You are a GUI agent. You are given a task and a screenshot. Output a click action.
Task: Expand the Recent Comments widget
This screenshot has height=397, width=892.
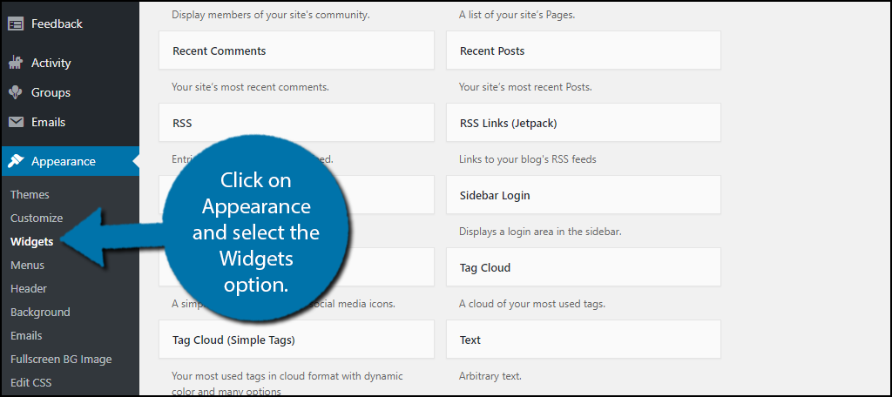296,50
